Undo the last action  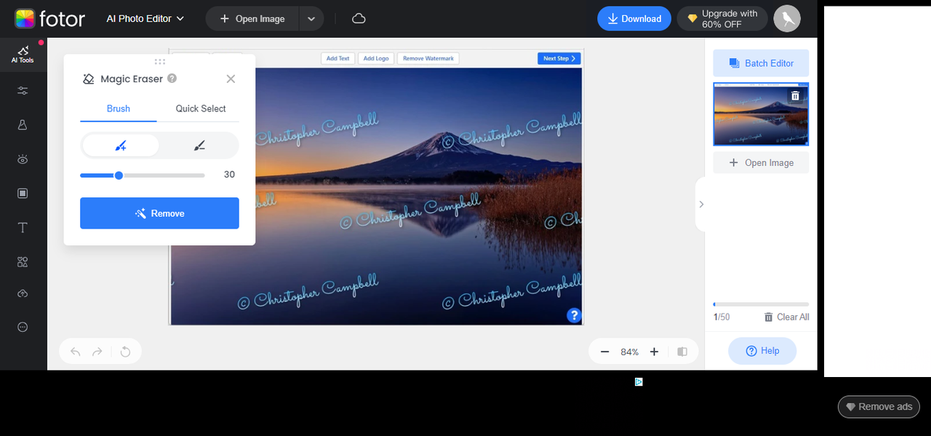pos(76,352)
